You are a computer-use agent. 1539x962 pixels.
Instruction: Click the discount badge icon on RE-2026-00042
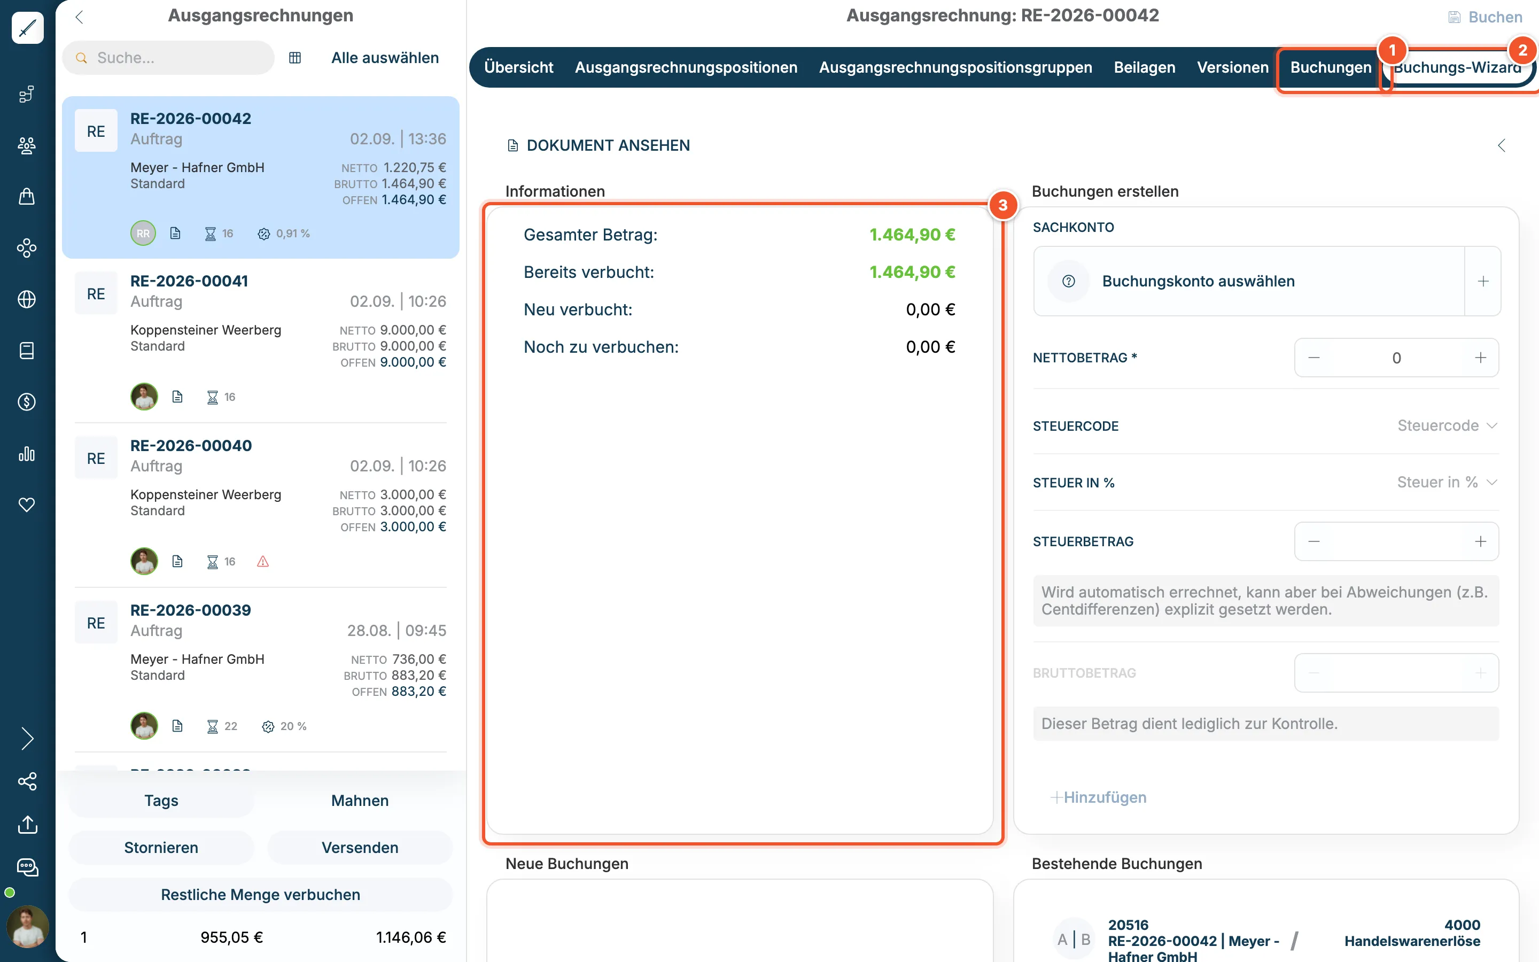pyautogui.click(x=264, y=234)
